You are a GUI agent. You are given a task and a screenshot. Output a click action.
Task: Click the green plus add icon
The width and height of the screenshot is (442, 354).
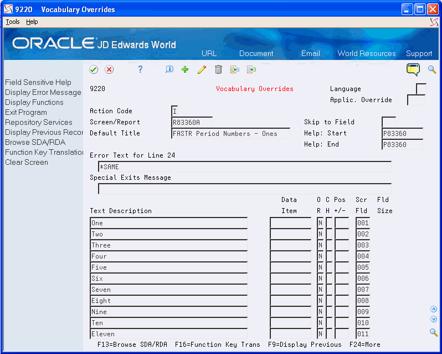point(185,69)
